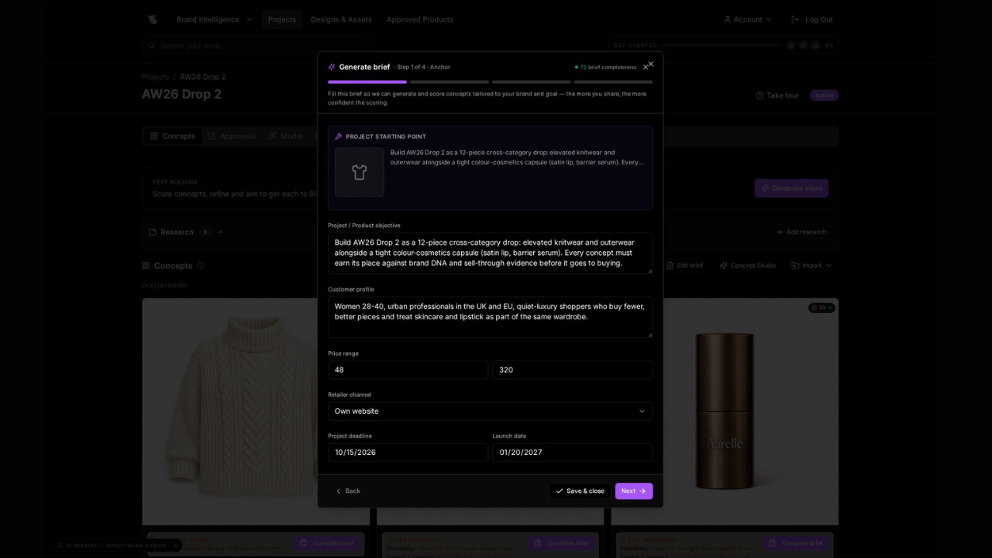This screenshot has height=558, width=992.
Task: Click the score 70 badge on bottle card
Action: point(821,308)
